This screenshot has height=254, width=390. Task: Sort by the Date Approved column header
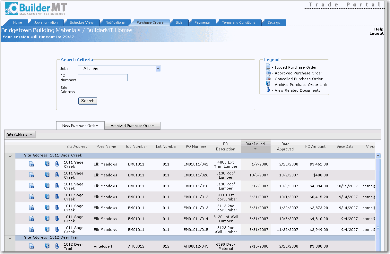[285, 147]
